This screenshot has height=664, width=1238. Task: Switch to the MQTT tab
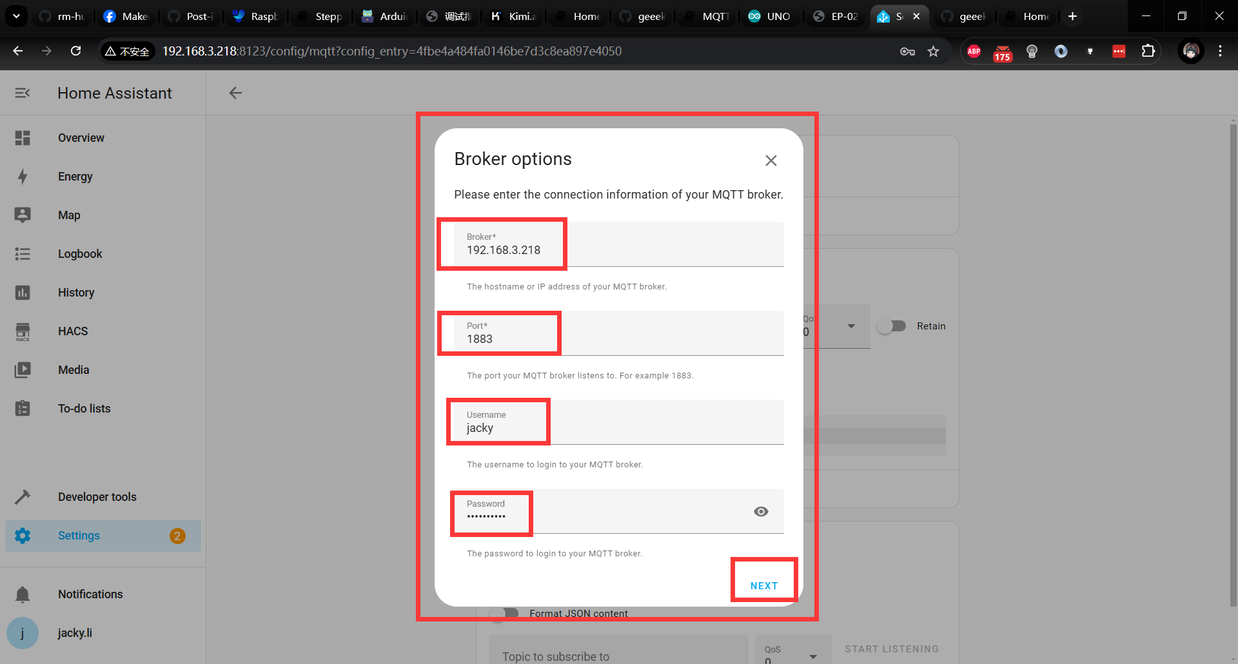pyautogui.click(x=708, y=16)
